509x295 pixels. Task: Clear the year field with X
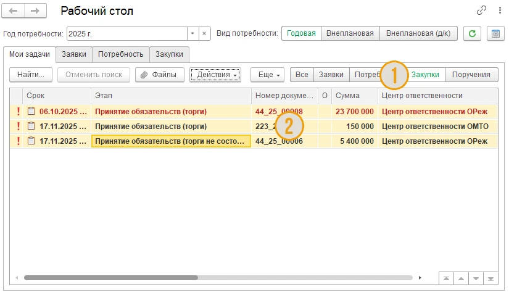pos(204,33)
